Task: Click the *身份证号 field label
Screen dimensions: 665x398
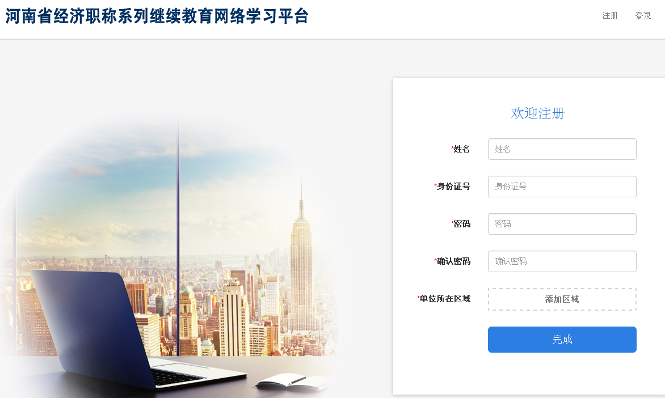Action: coord(452,186)
